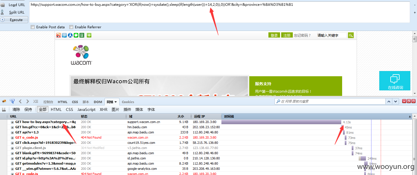Expand the id.php request row
Screen dimensions: 417x175
pyautogui.click(x=12, y=159)
